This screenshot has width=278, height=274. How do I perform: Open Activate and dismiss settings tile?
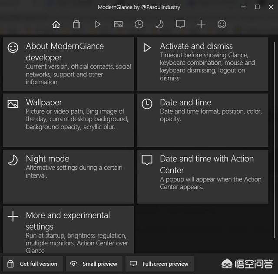[202, 64]
